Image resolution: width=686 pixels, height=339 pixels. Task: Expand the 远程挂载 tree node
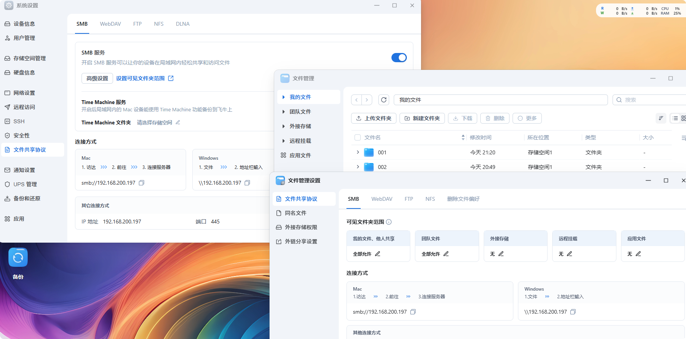pyautogui.click(x=284, y=141)
